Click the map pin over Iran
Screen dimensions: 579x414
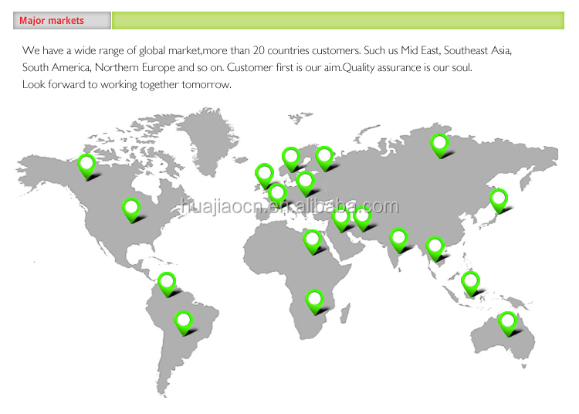pyautogui.click(x=362, y=219)
